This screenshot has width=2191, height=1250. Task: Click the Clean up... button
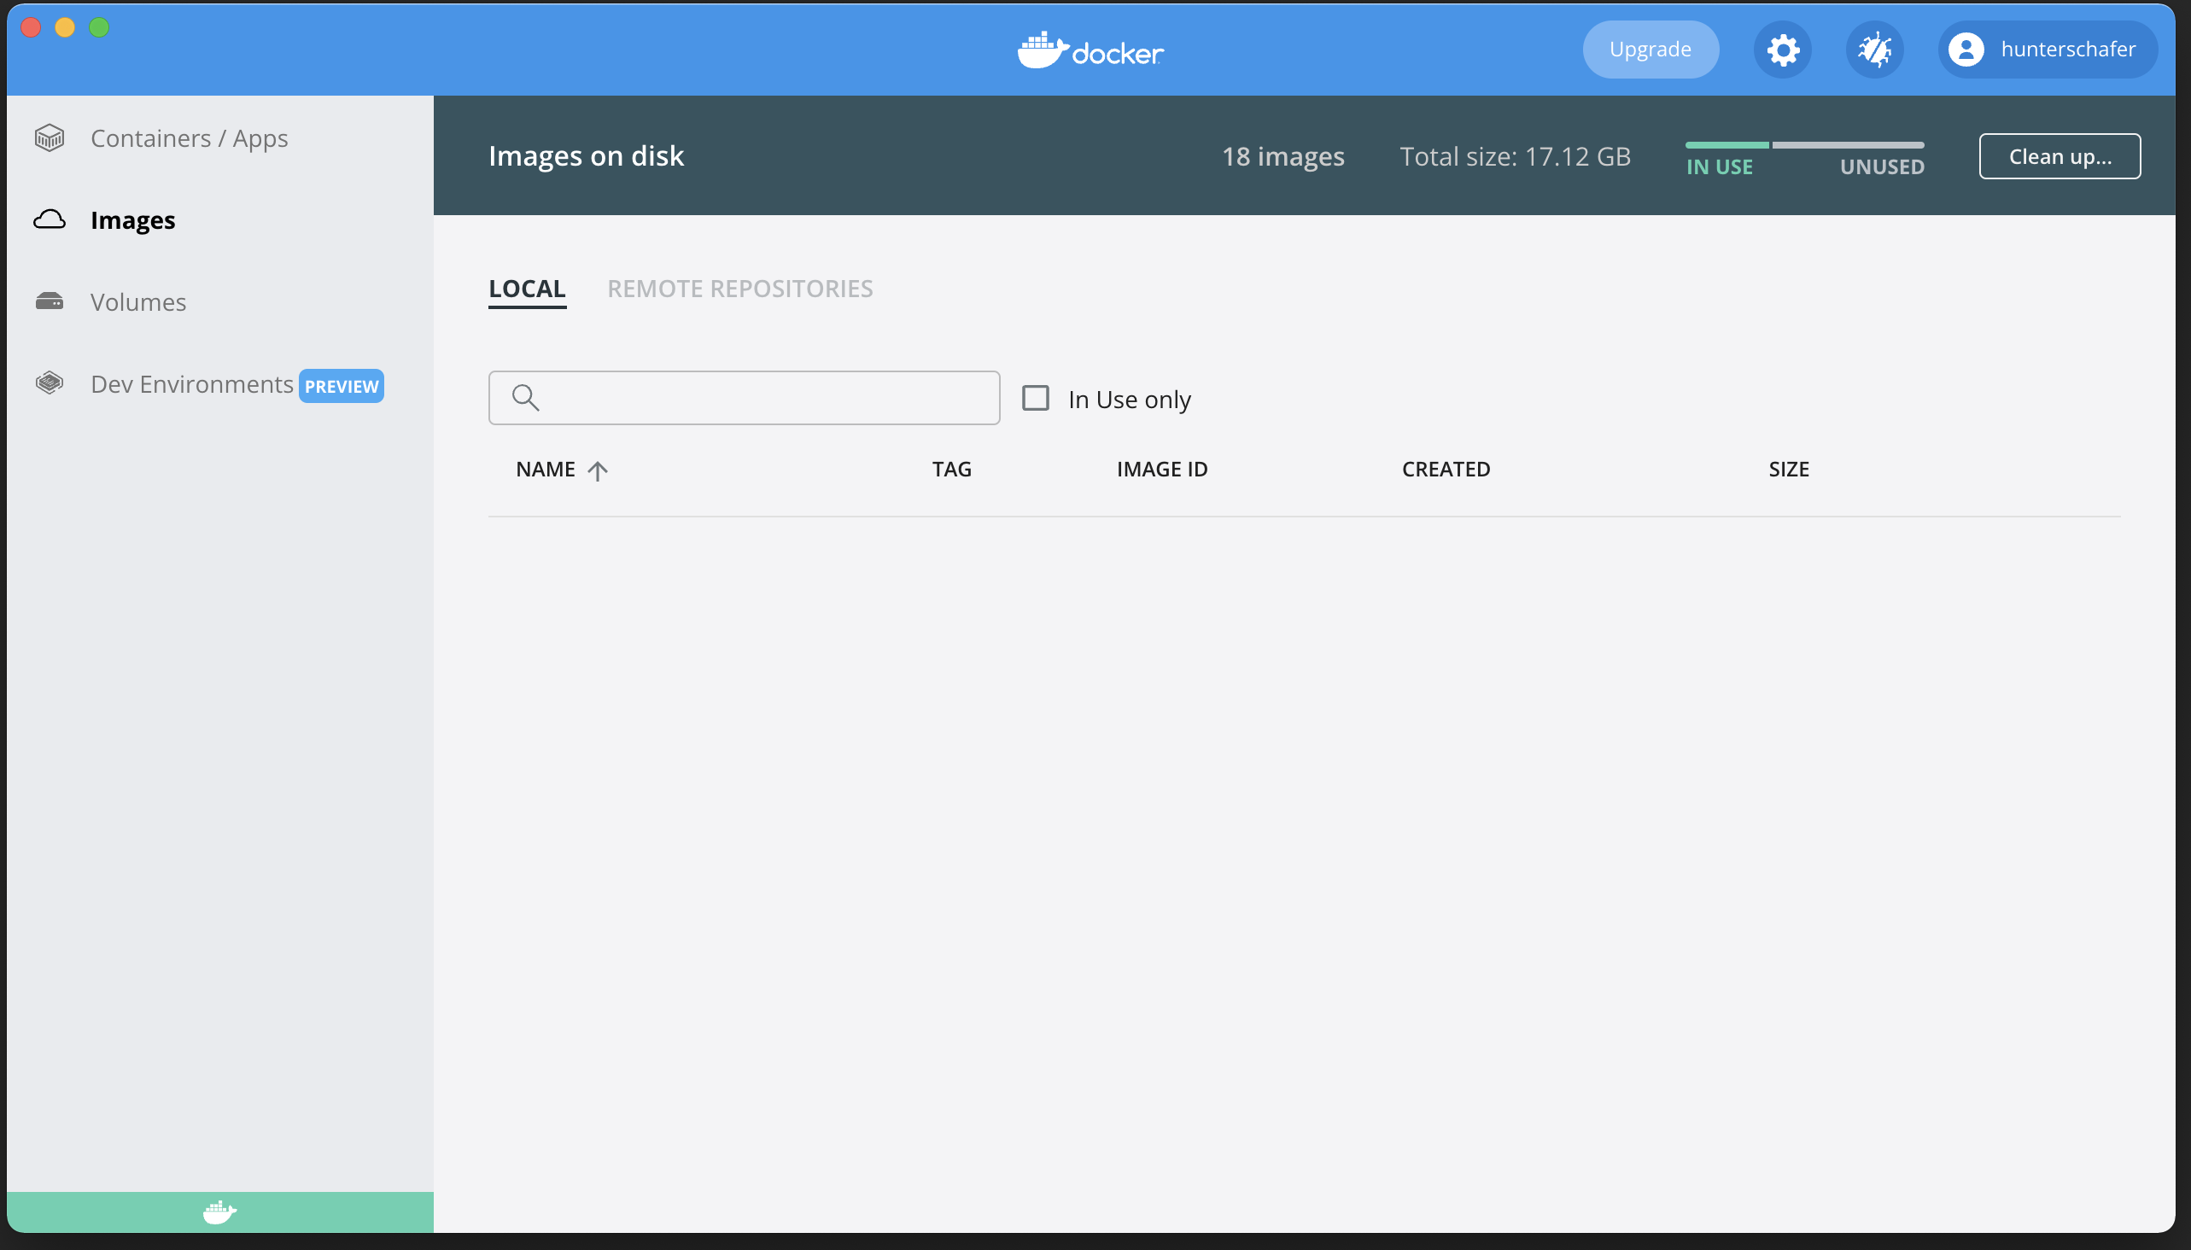[2060, 156]
